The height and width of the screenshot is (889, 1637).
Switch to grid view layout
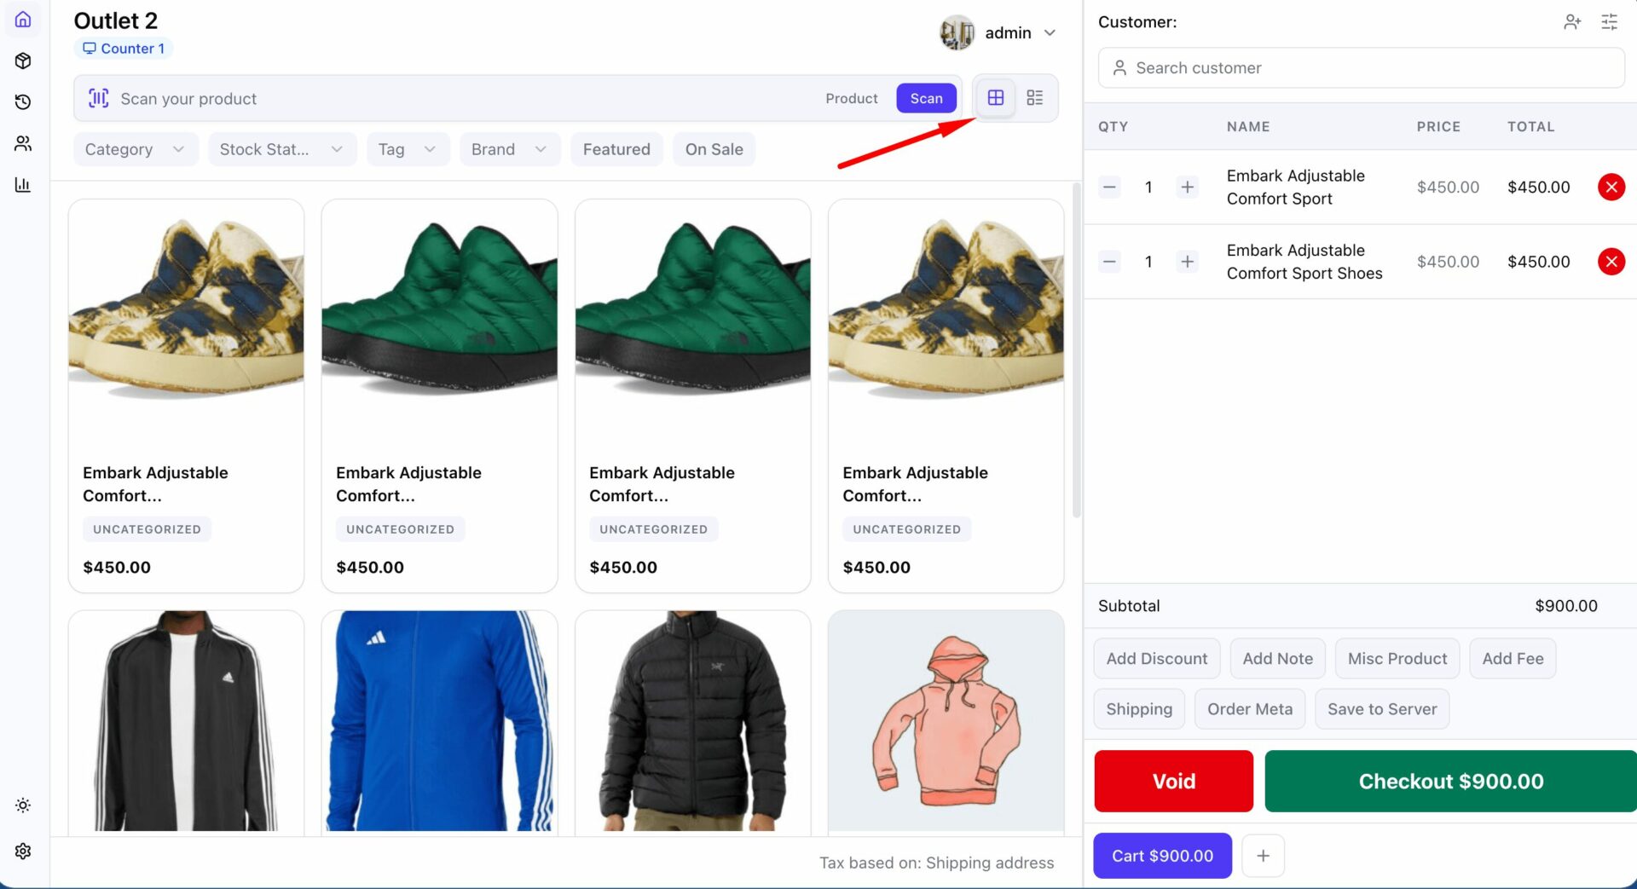(x=996, y=98)
